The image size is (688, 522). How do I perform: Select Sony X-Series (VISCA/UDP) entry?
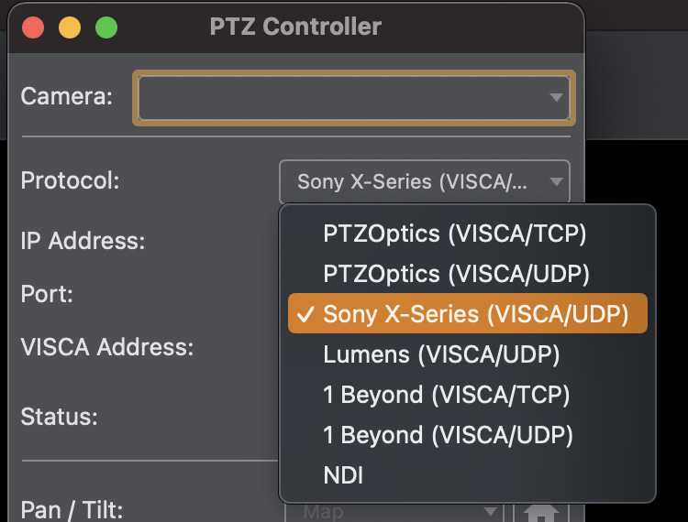click(x=467, y=313)
